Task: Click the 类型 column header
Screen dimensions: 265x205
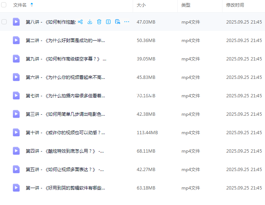Action: [x=186, y=5]
